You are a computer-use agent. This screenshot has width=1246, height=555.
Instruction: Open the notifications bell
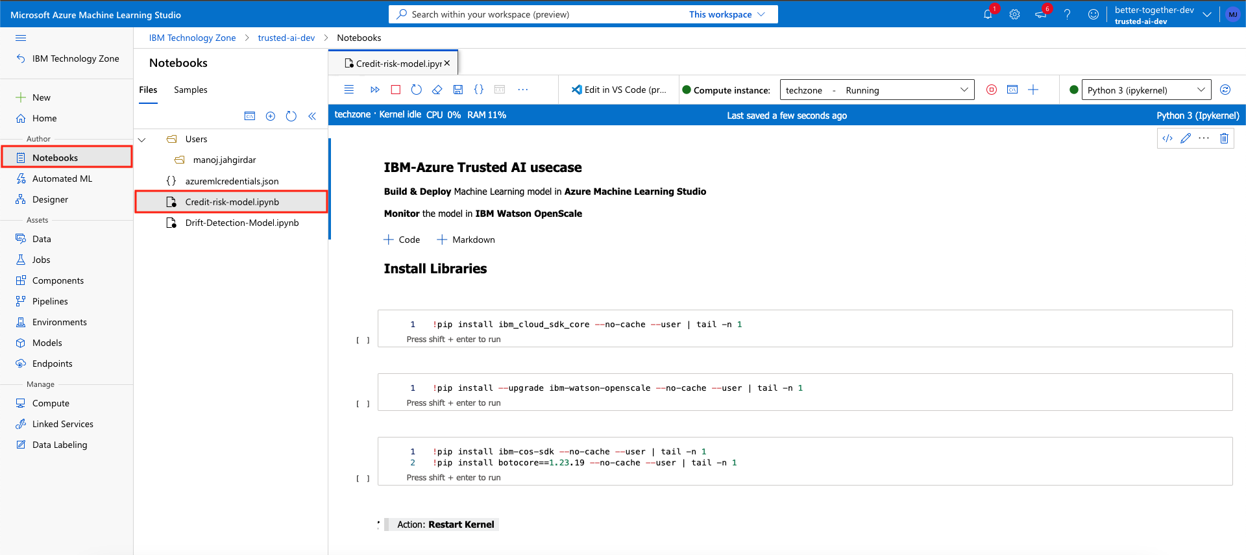tap(988, 14)
